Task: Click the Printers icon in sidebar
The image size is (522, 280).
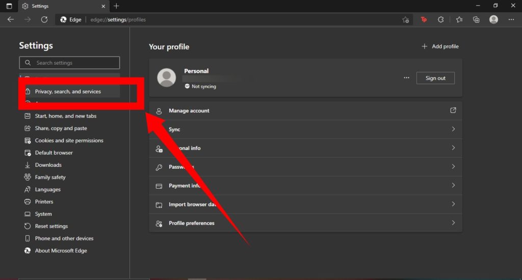Action: [28, 202]
